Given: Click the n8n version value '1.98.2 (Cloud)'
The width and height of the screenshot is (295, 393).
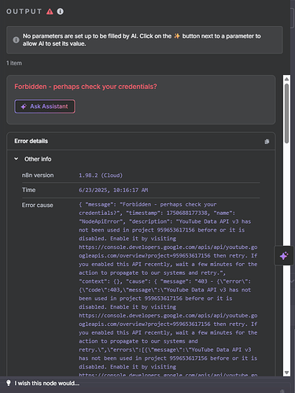Looking at the screenshot, I should pyautogui.click(x=101, y=176).
